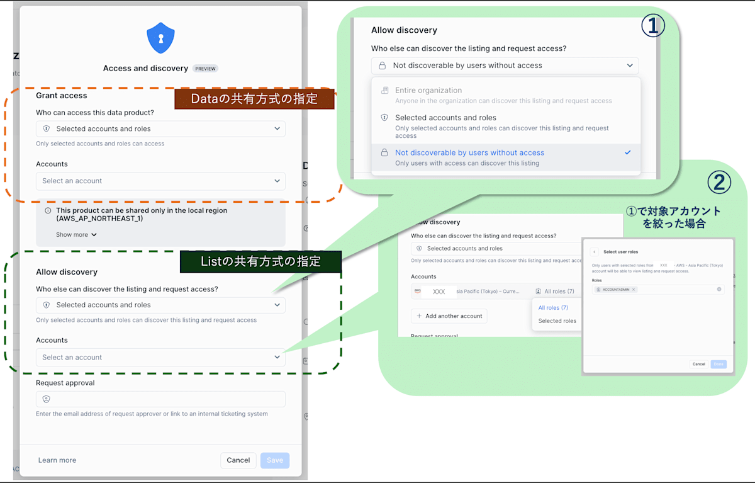This screenshot has width=755, height=483.
Task: Click the Request approval input field
Action: 160,399
